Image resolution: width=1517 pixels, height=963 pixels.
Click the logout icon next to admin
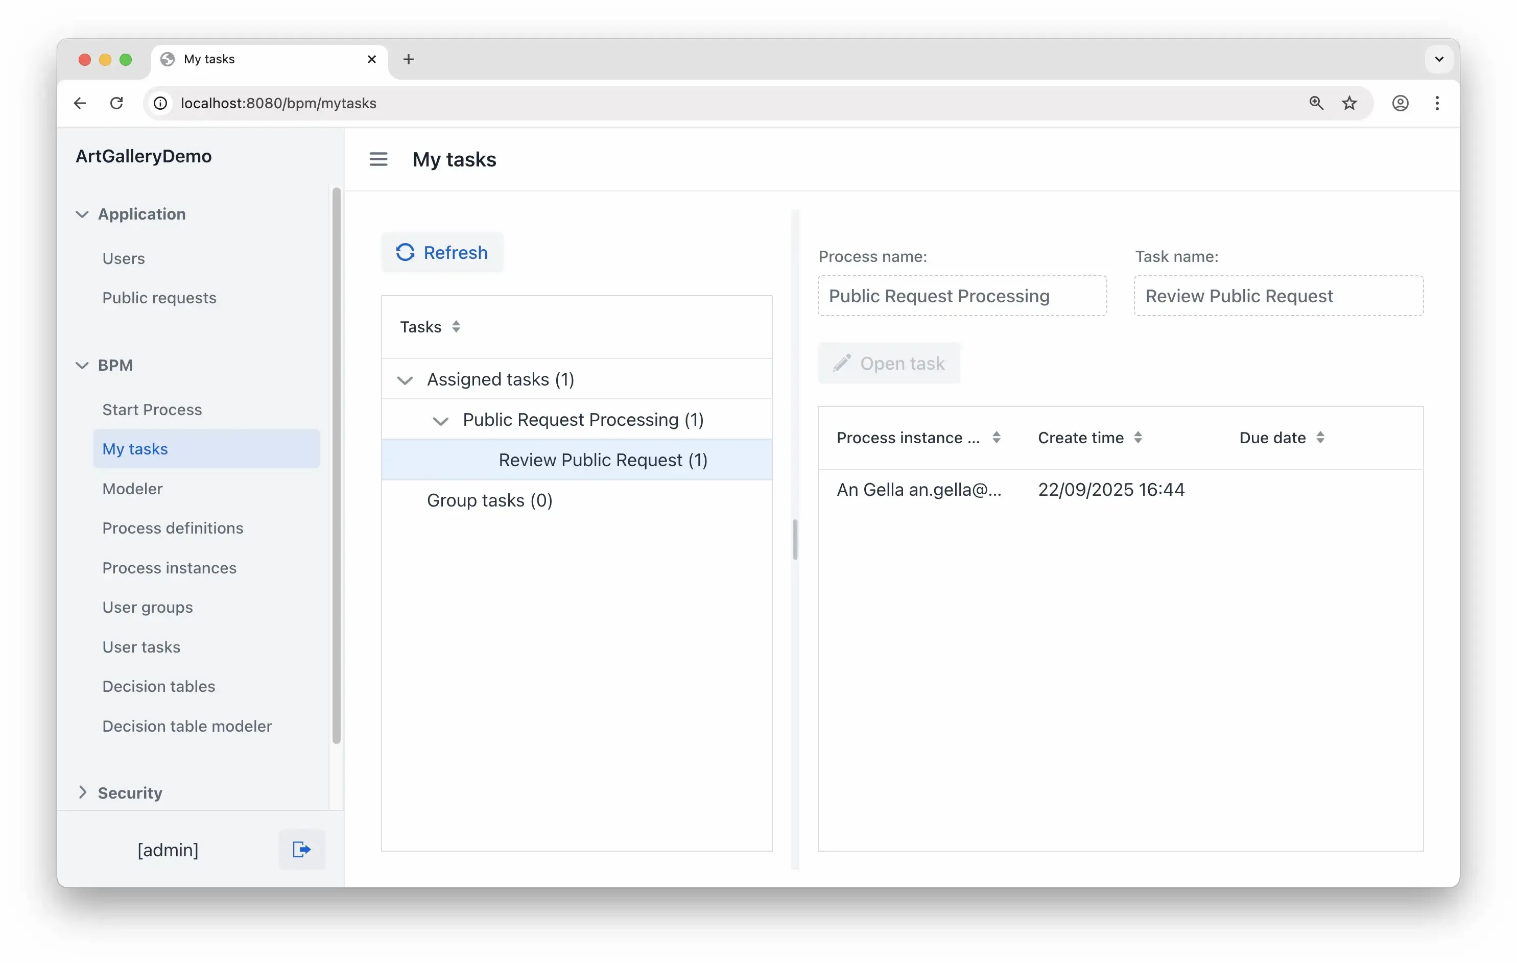pos(302,850)
